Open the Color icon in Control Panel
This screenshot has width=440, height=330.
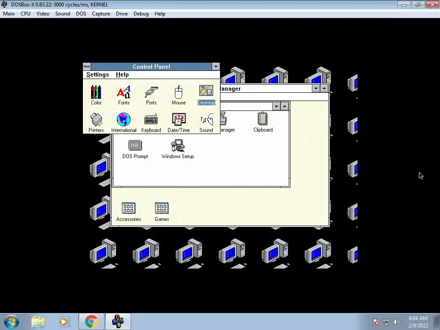coord(96,95)
